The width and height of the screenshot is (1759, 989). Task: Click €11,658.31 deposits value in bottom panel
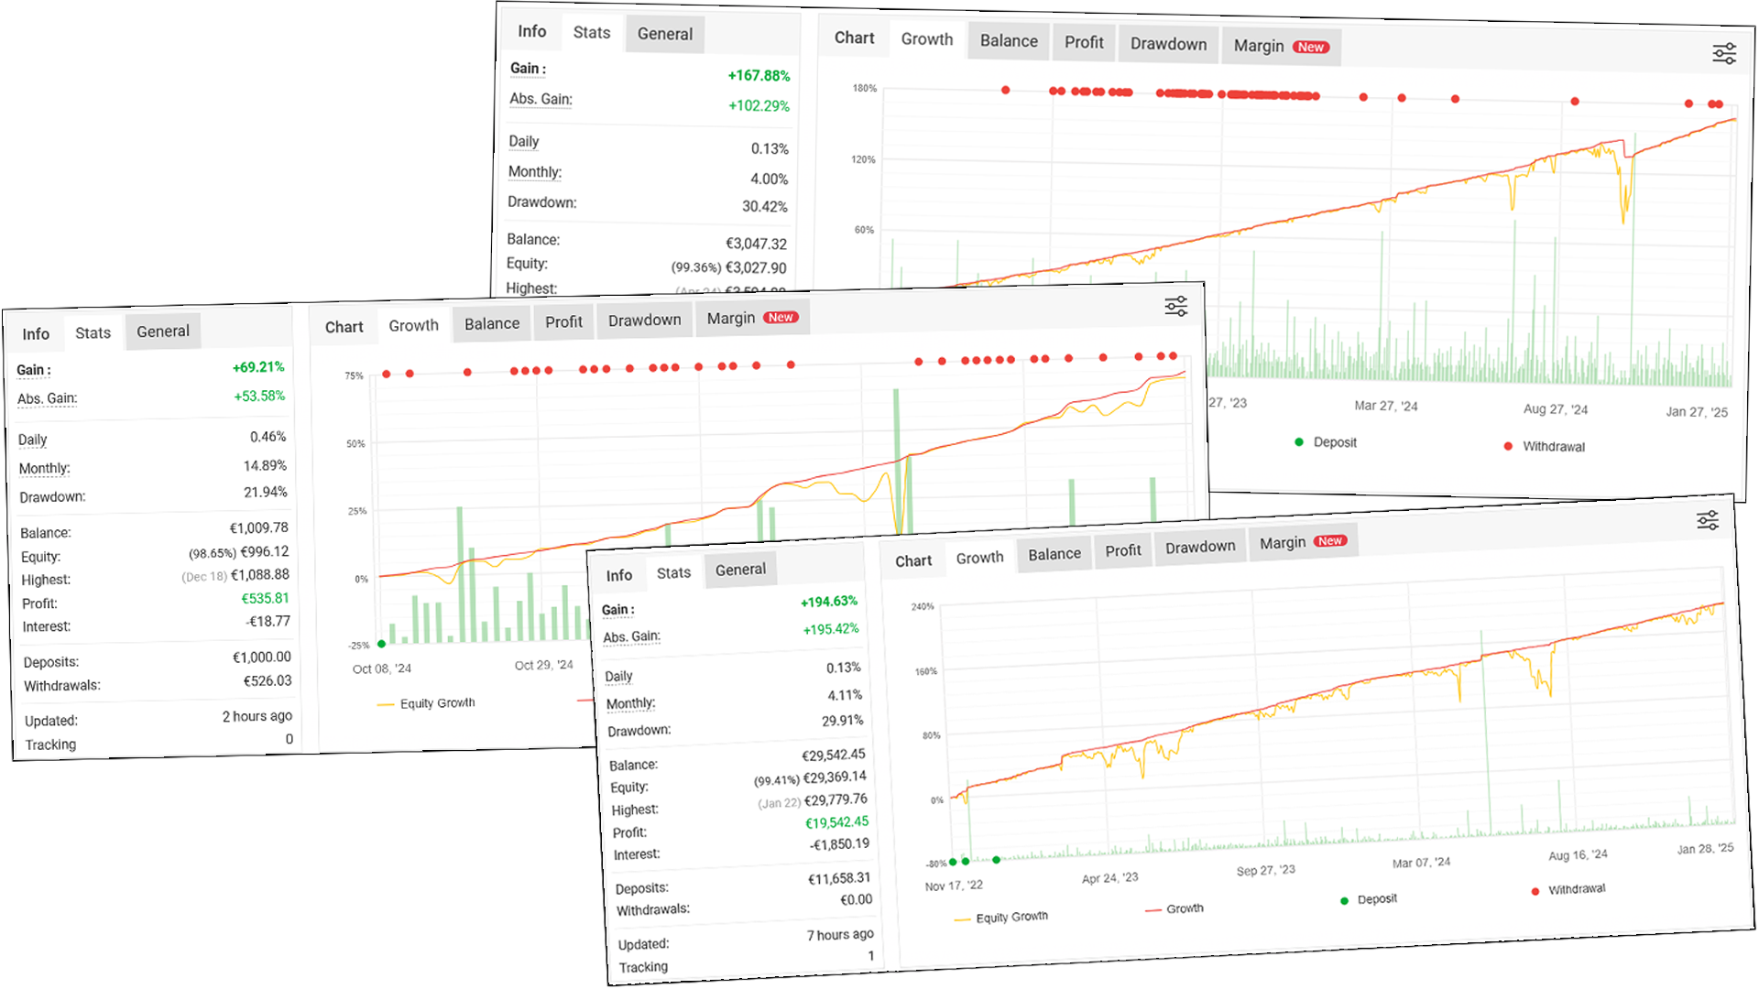click(839, 880)
